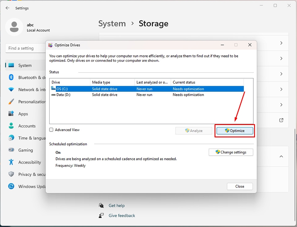Click the OS (C:) drive icon
Viewport: 297px width, 227px height.
(53, 88)
